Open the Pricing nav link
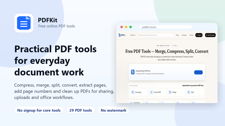Viewport: 225px width, 126px height. coord(191,35)
